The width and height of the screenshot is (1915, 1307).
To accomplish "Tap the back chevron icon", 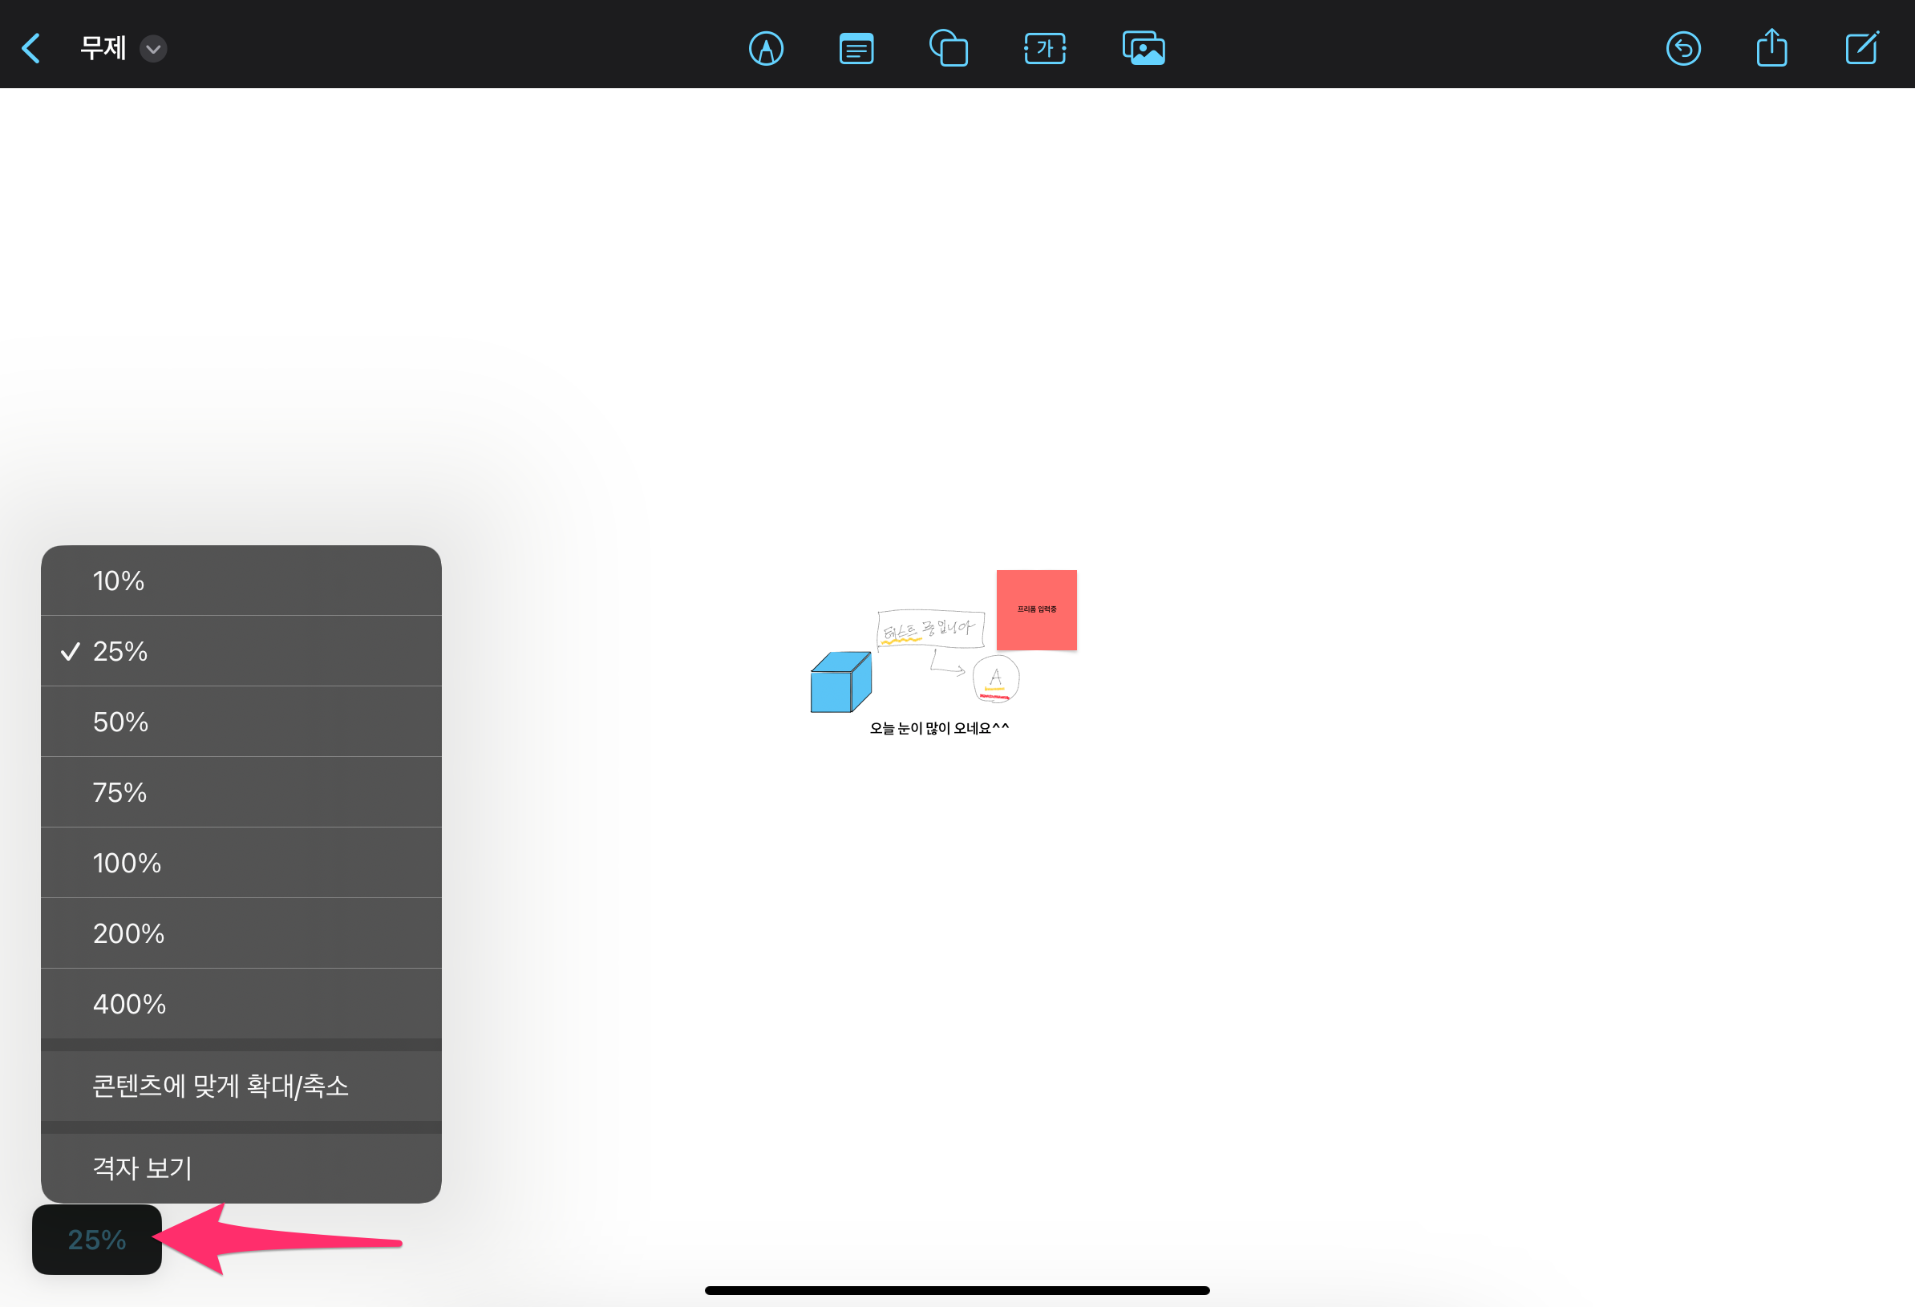I will pos(31,48).
